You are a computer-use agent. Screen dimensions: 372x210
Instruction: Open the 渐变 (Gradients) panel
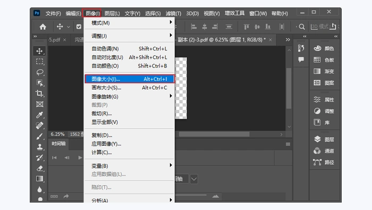pyautogui.click(x=324, y=71)
